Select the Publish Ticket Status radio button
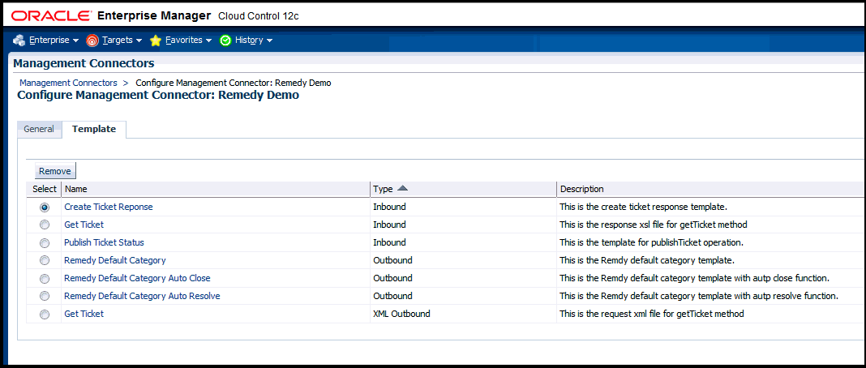 click(x=45, y=242)
